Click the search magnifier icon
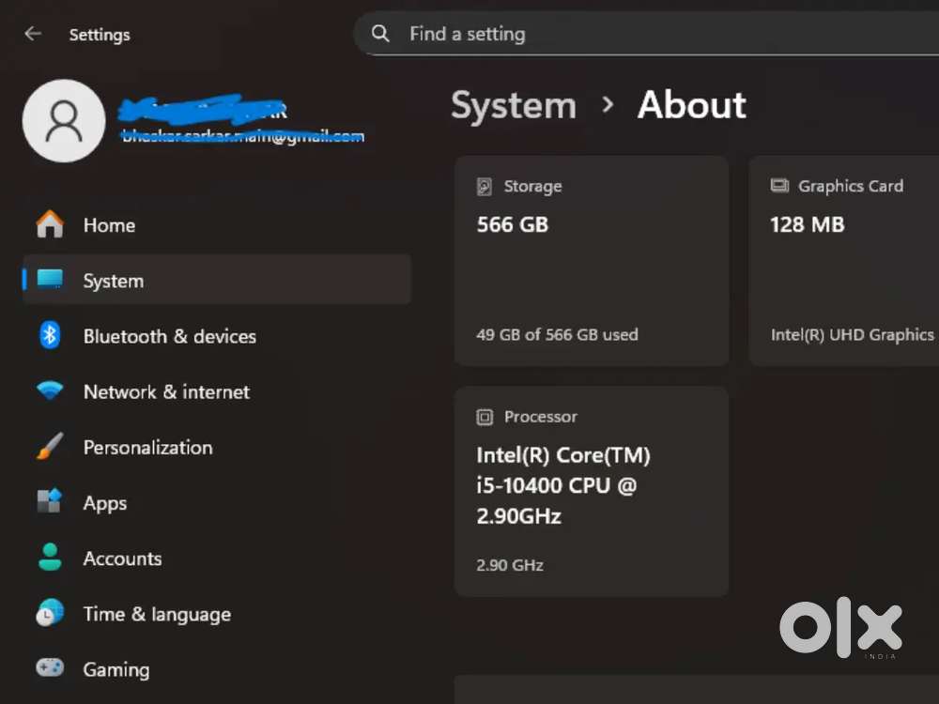Image resolution: width=939 pixels, height=704 pixels. (x=379, y=33)
